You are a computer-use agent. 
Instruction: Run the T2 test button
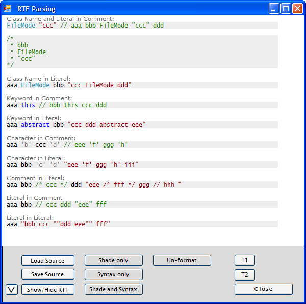coord(245,275)
